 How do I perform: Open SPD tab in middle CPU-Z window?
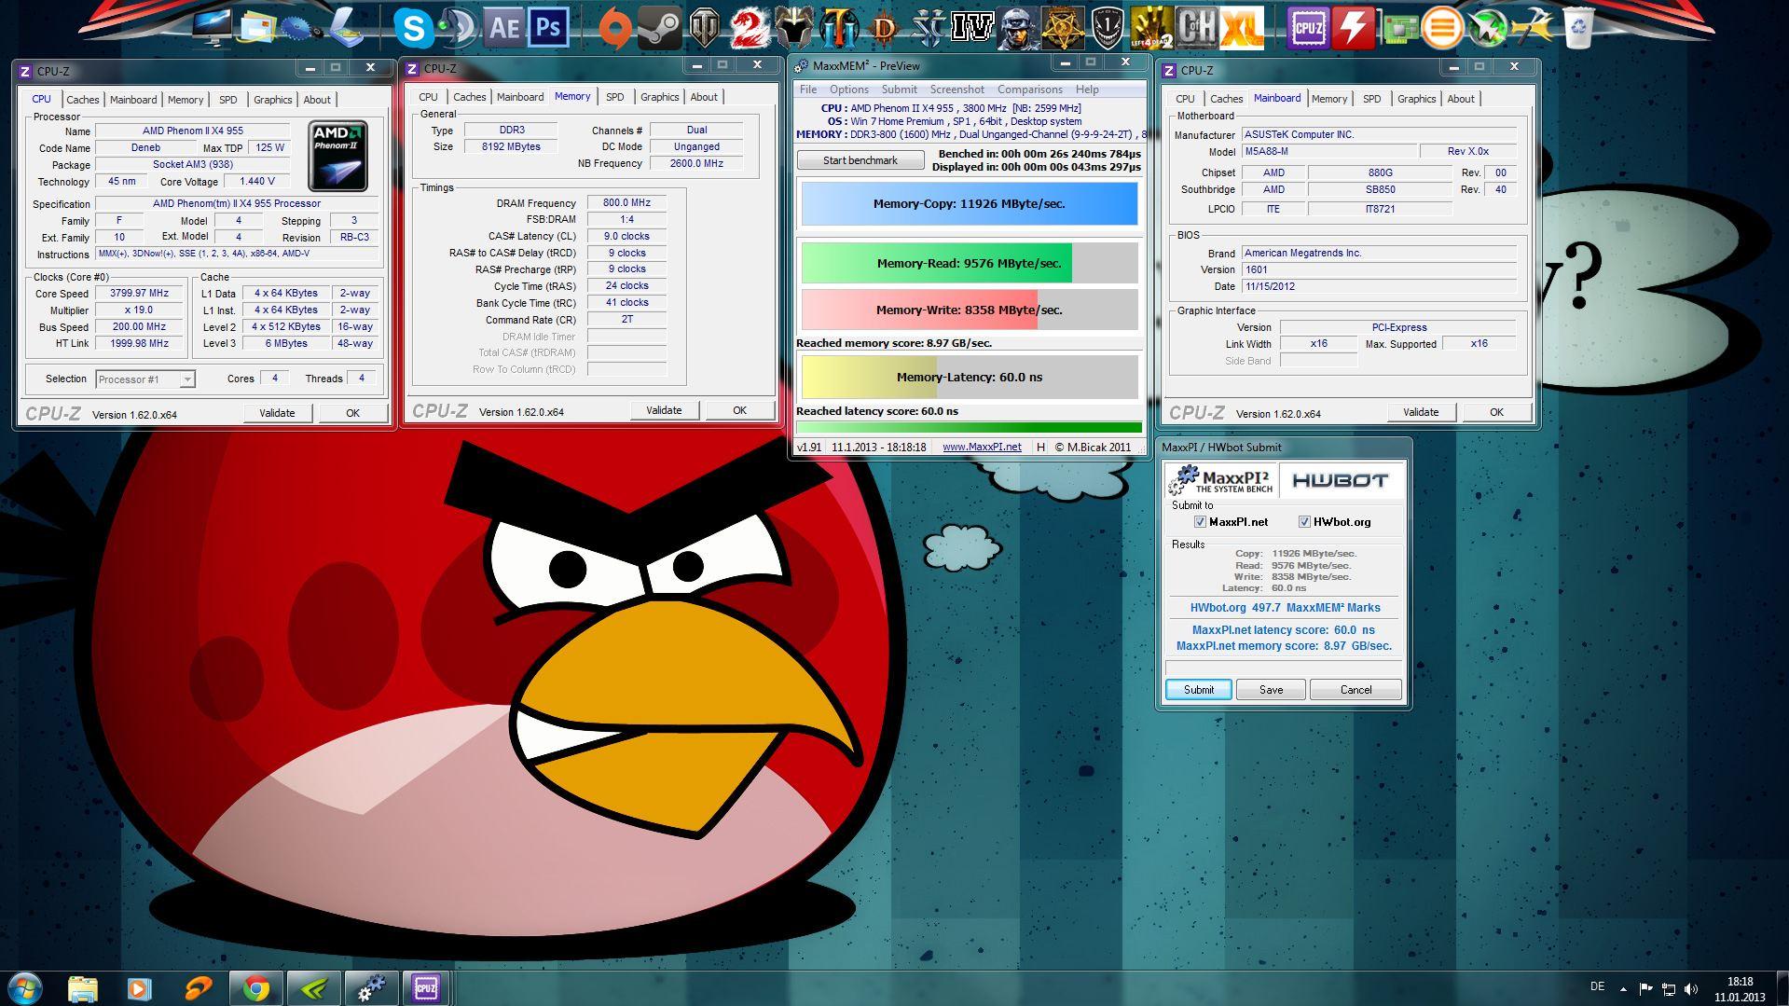[614, 97]
